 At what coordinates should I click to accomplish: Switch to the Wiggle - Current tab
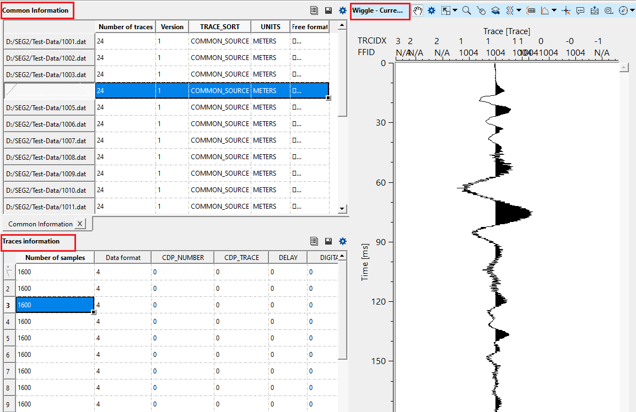point(380,10)
